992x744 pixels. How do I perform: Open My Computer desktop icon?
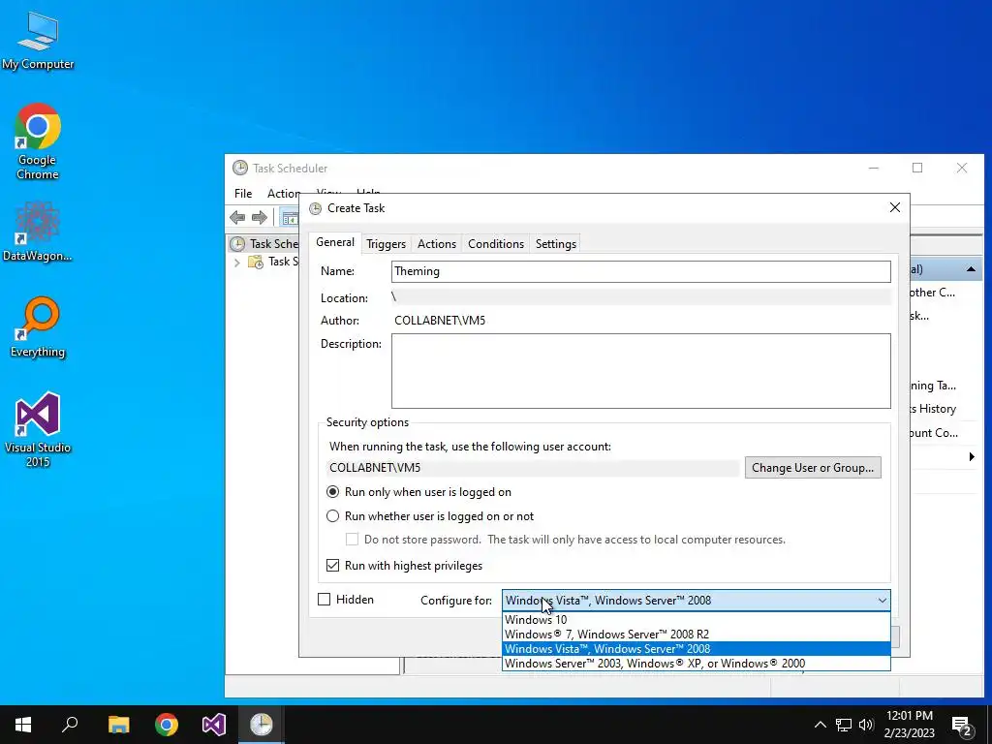[x=38, y=41]
